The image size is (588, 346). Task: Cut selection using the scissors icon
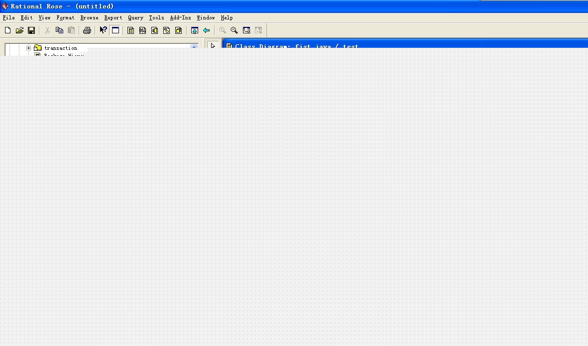tap(47, 30)
